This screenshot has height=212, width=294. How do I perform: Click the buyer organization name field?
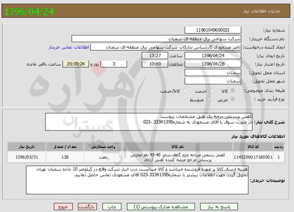(x=156, y=39)
